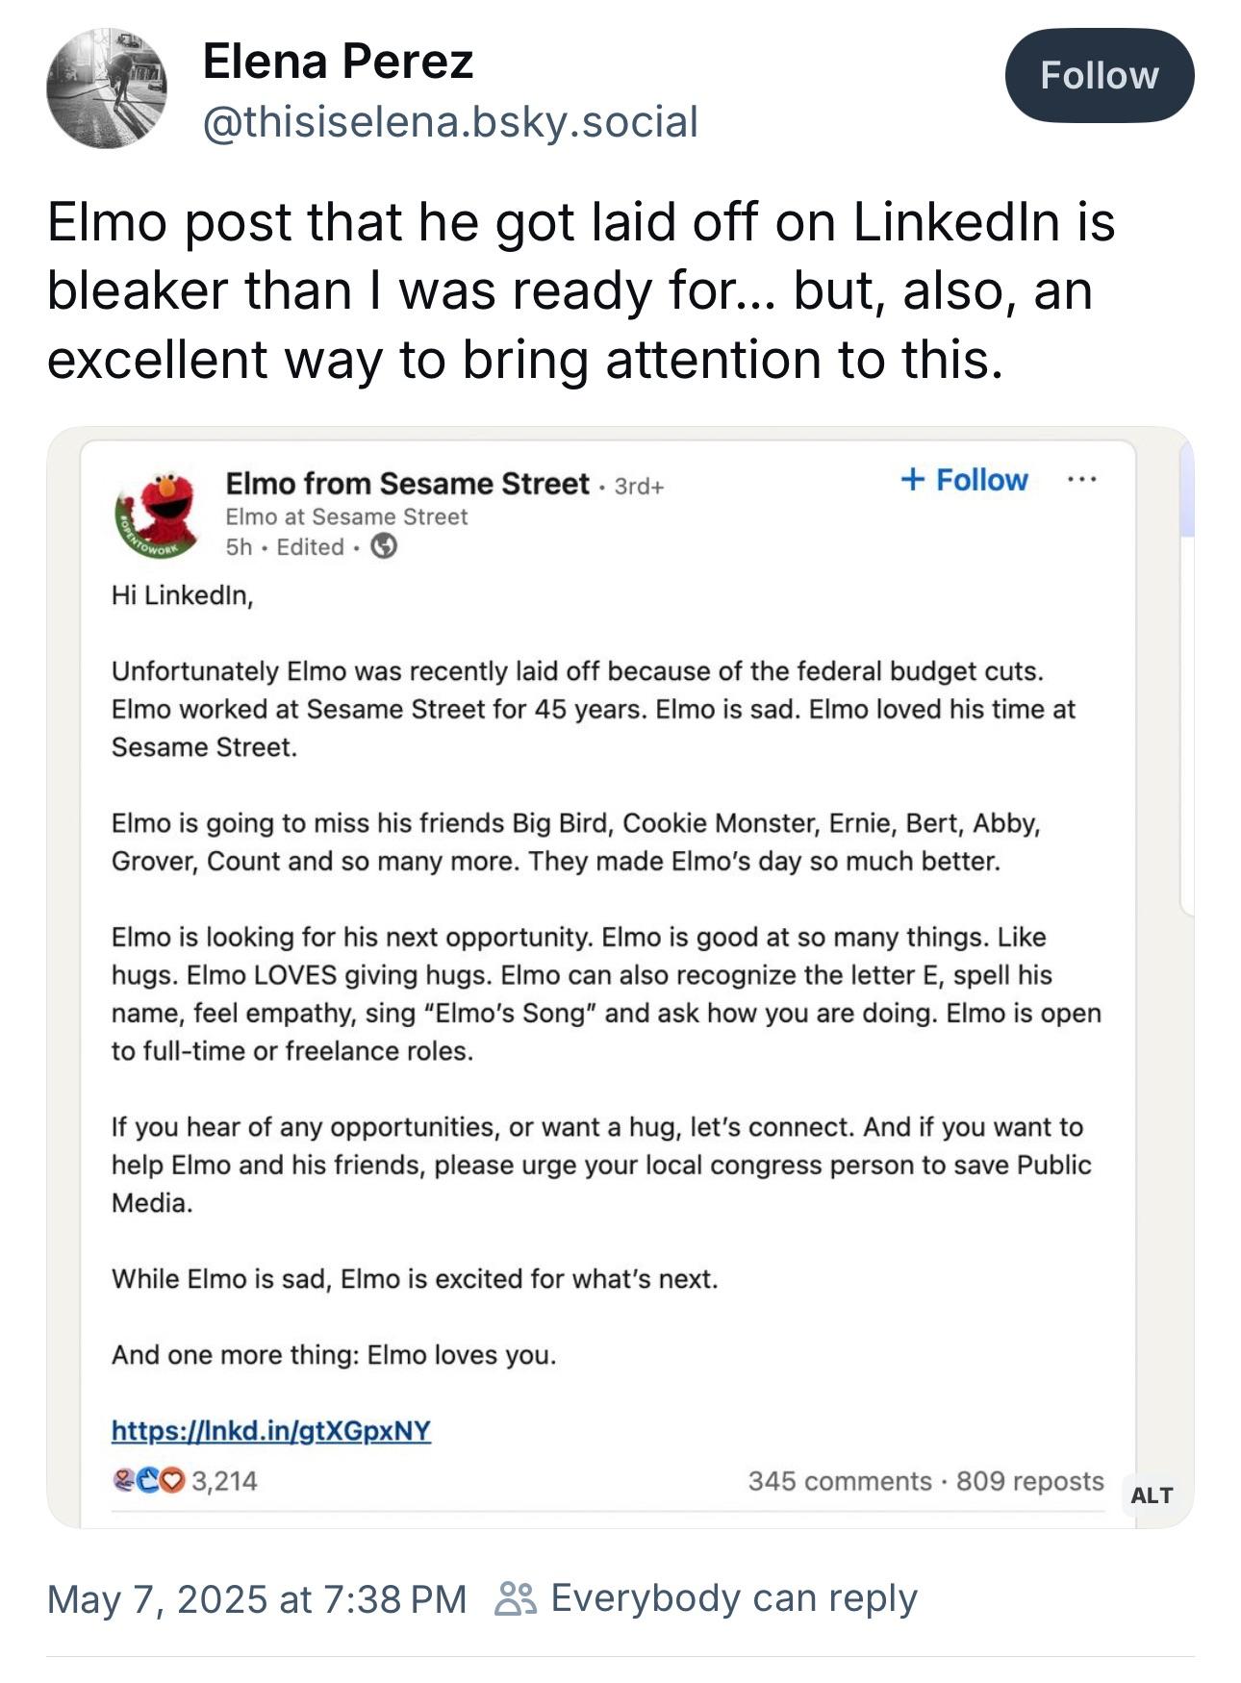Show the image ALT text badge

click(x=1152, y=1495)
